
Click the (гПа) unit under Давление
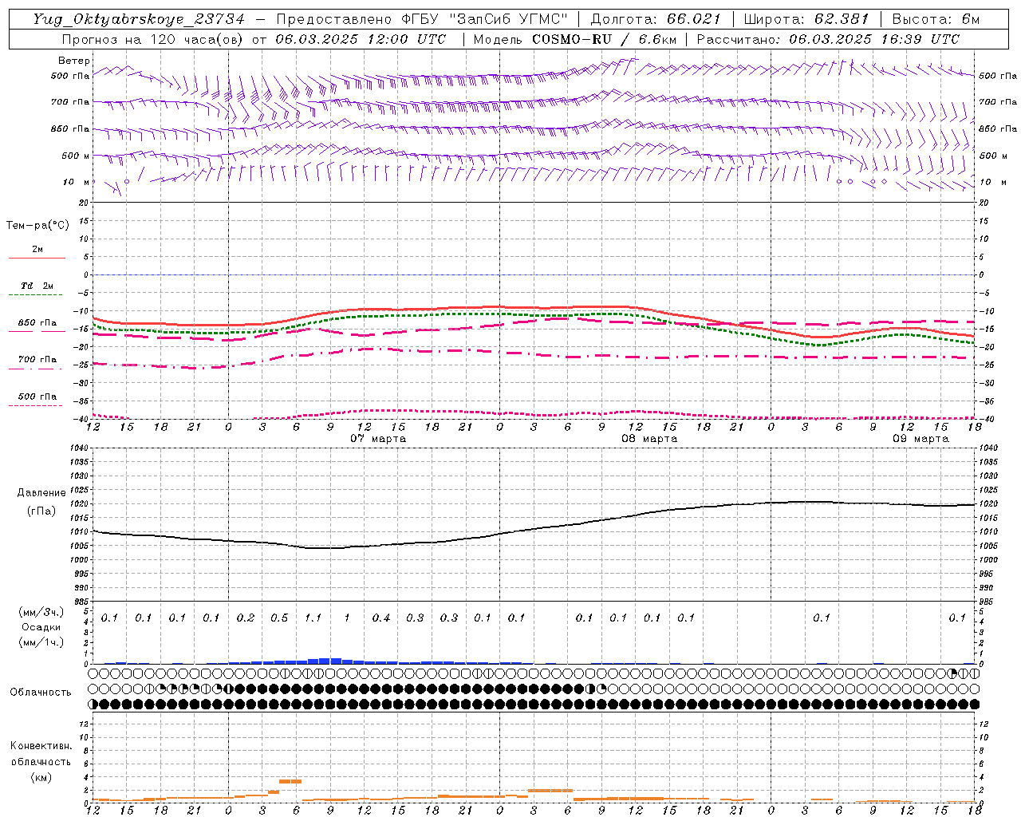pos(41,511)
